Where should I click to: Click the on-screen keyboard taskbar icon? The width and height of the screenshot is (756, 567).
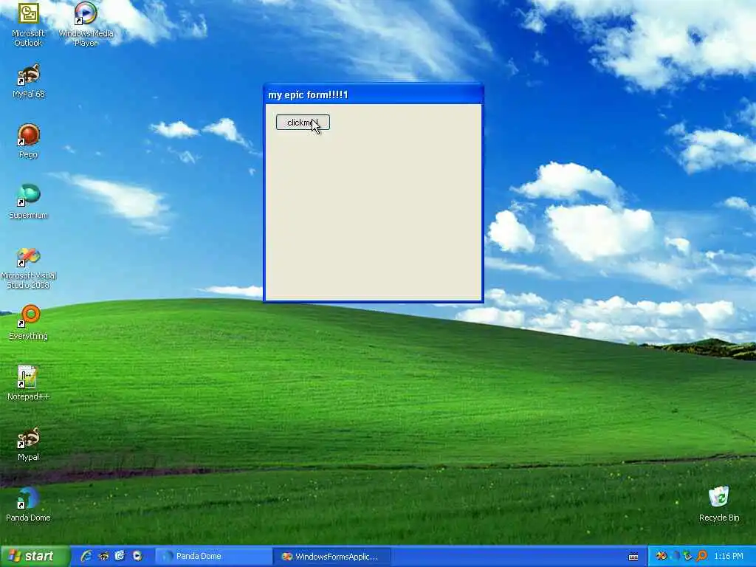pyautogui.click(x=633, y=557)
